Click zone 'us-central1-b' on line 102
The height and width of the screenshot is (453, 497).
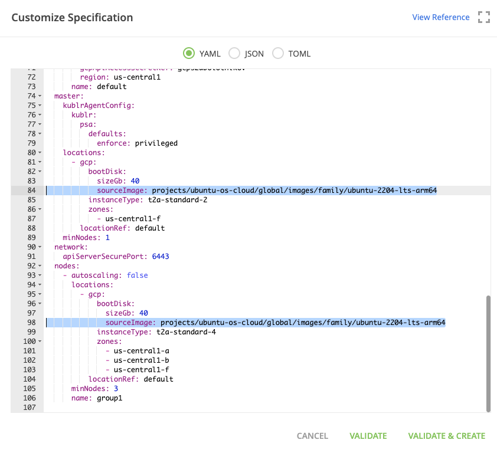tap(141, 360)
